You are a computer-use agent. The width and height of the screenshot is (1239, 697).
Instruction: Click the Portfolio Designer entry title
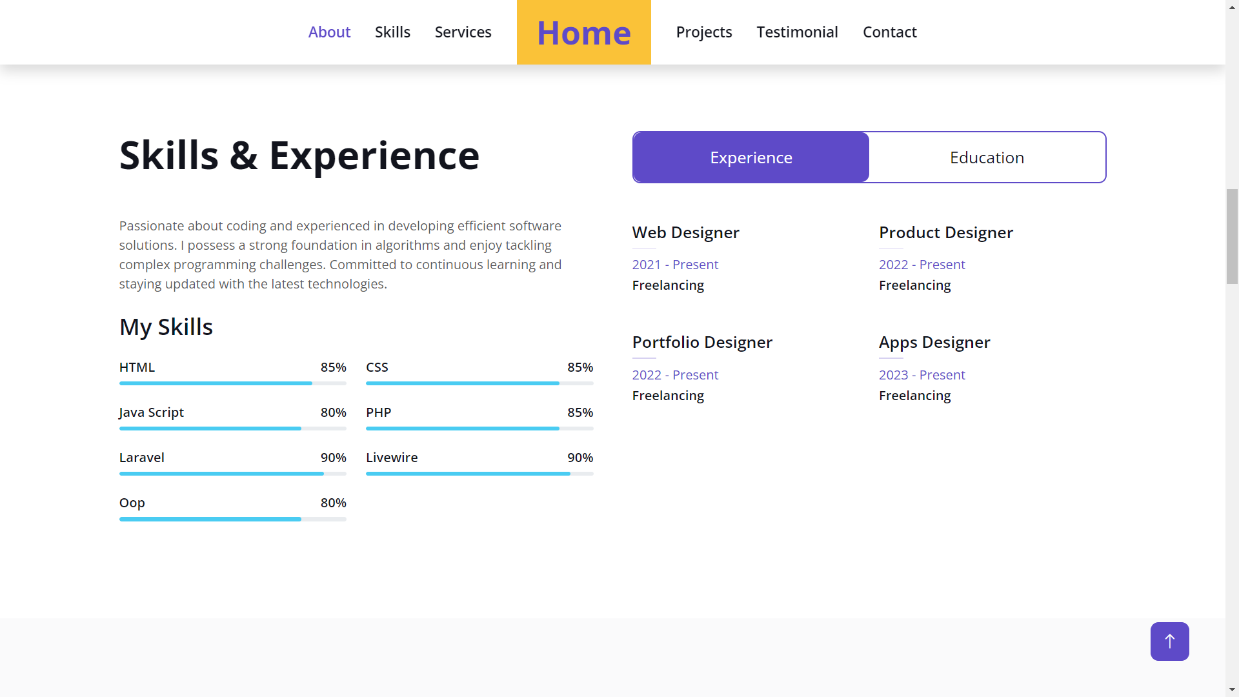[x=702, y=342]
